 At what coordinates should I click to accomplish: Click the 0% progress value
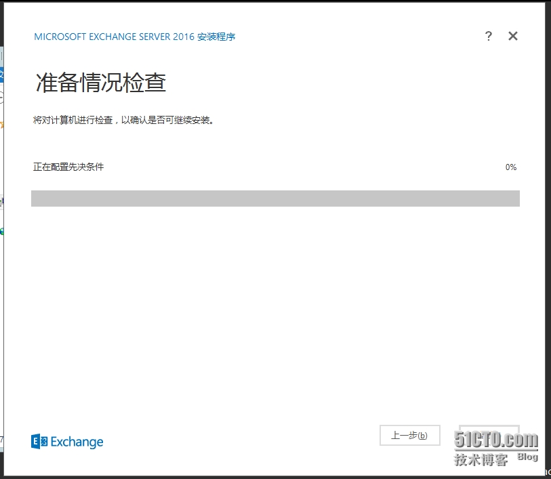(x=511, y=167)
